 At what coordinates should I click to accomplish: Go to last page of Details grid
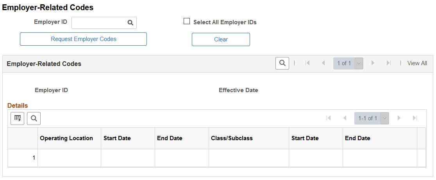coord(415,118)
